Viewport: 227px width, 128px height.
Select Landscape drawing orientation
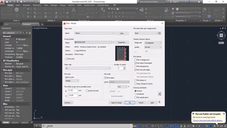coord(135,94)
